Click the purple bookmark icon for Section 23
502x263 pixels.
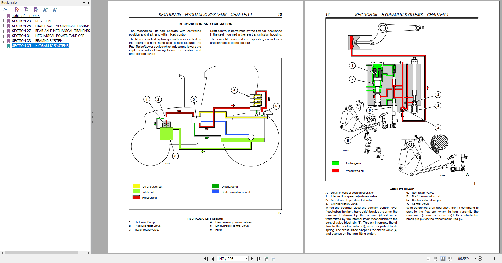[x=8, y=21]
